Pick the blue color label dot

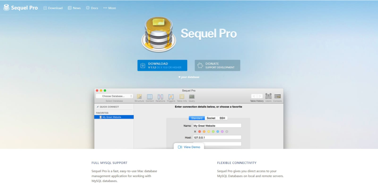click(x=218, y=132)
